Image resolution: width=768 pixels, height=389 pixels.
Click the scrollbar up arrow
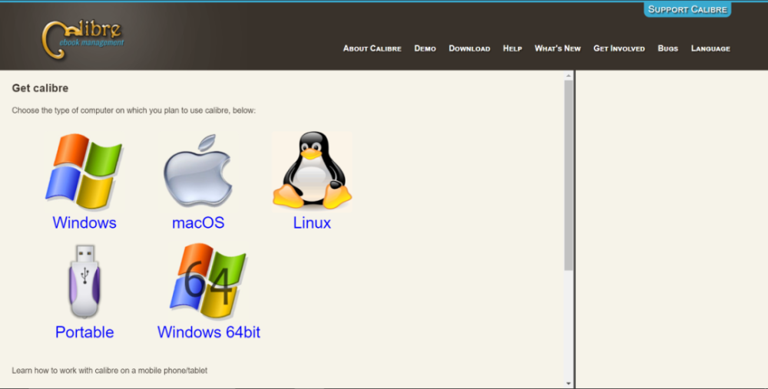click(568, 75)
